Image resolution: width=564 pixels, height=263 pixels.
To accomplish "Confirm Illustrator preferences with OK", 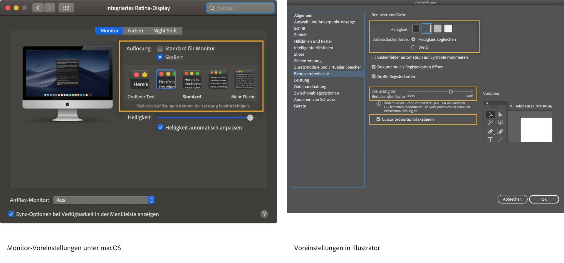I will pyautogui.click(x=544, y=199).
